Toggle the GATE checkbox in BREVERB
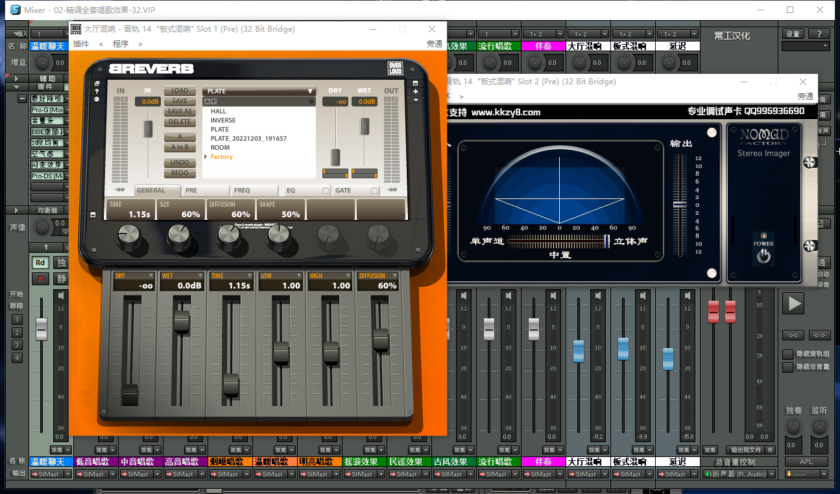 [374, 191]
